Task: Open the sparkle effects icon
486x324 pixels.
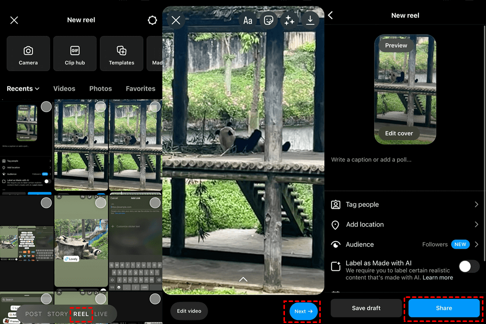Action: click(289, 20)
